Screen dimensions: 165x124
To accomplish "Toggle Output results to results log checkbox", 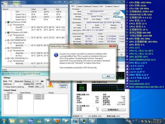I will click(4, 87).
